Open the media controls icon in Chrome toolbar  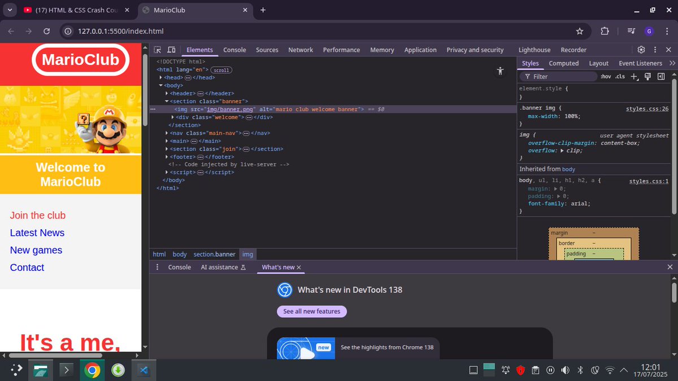(632, 31)
